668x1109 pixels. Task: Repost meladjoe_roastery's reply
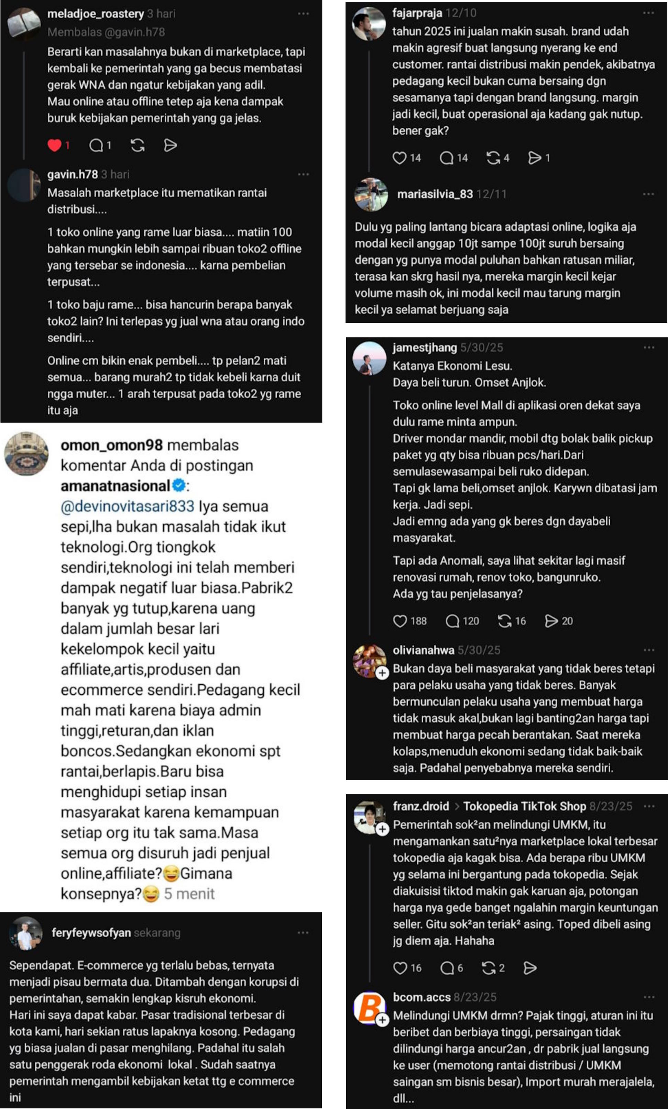[138, 145]
